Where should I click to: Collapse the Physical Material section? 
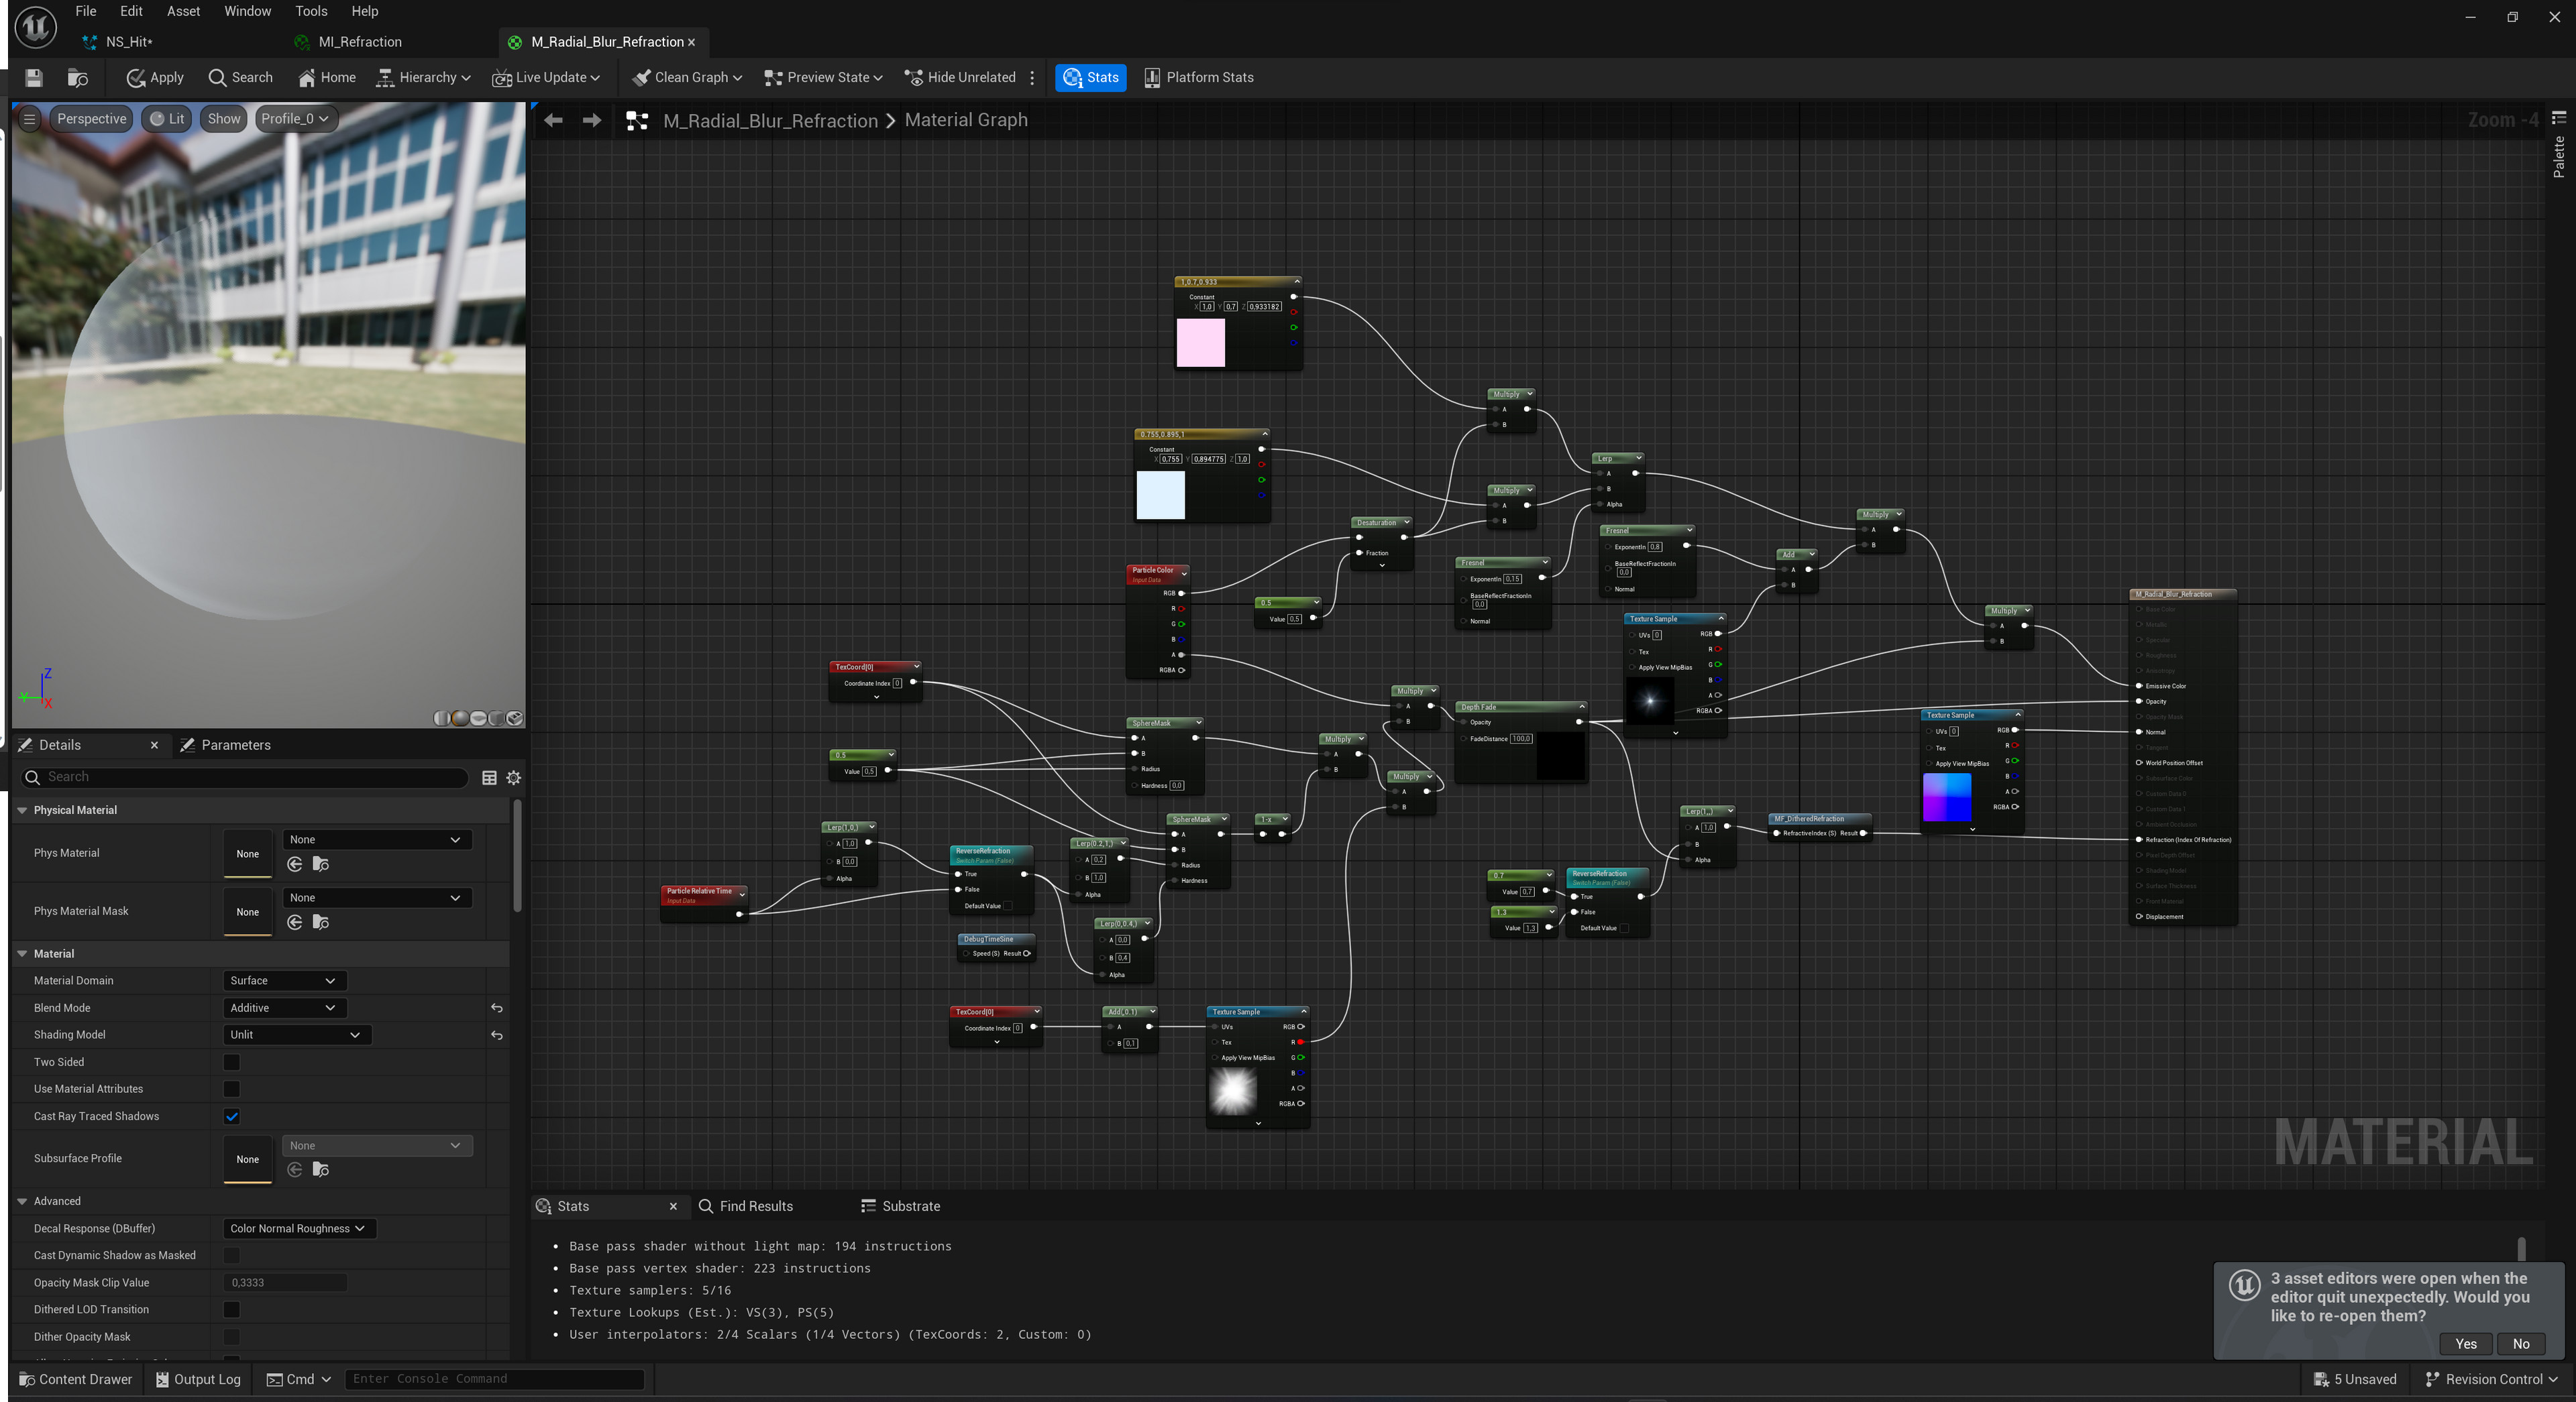[x=22, y=811]
